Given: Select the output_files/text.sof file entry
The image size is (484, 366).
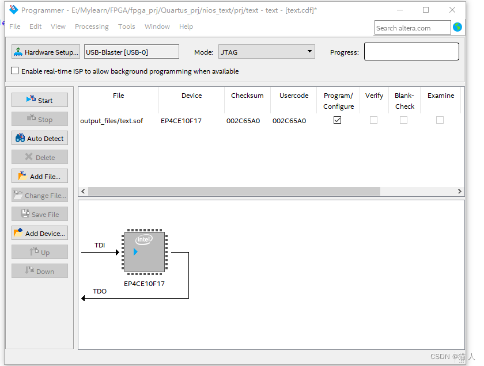Looking at the screenshot, I should 111,120.
